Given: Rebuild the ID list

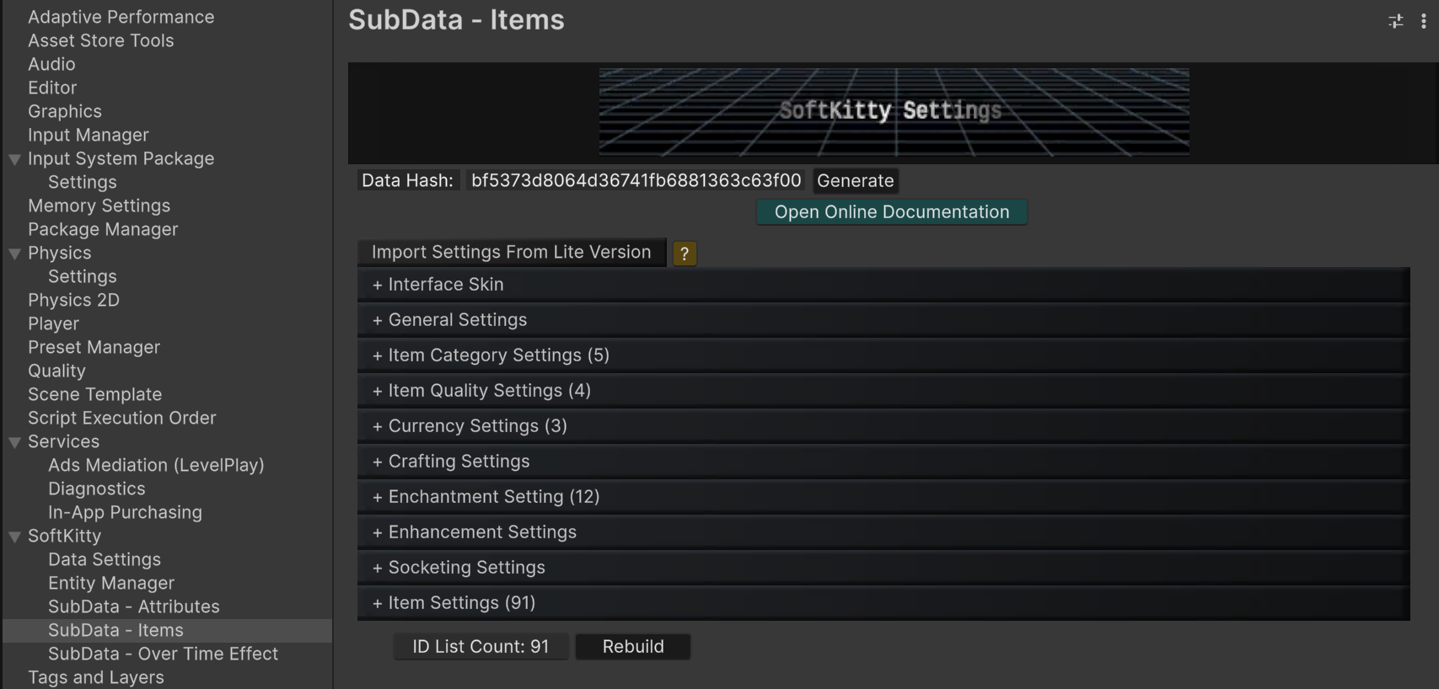Looking at the screenshot, I should (x=632, y=647).
